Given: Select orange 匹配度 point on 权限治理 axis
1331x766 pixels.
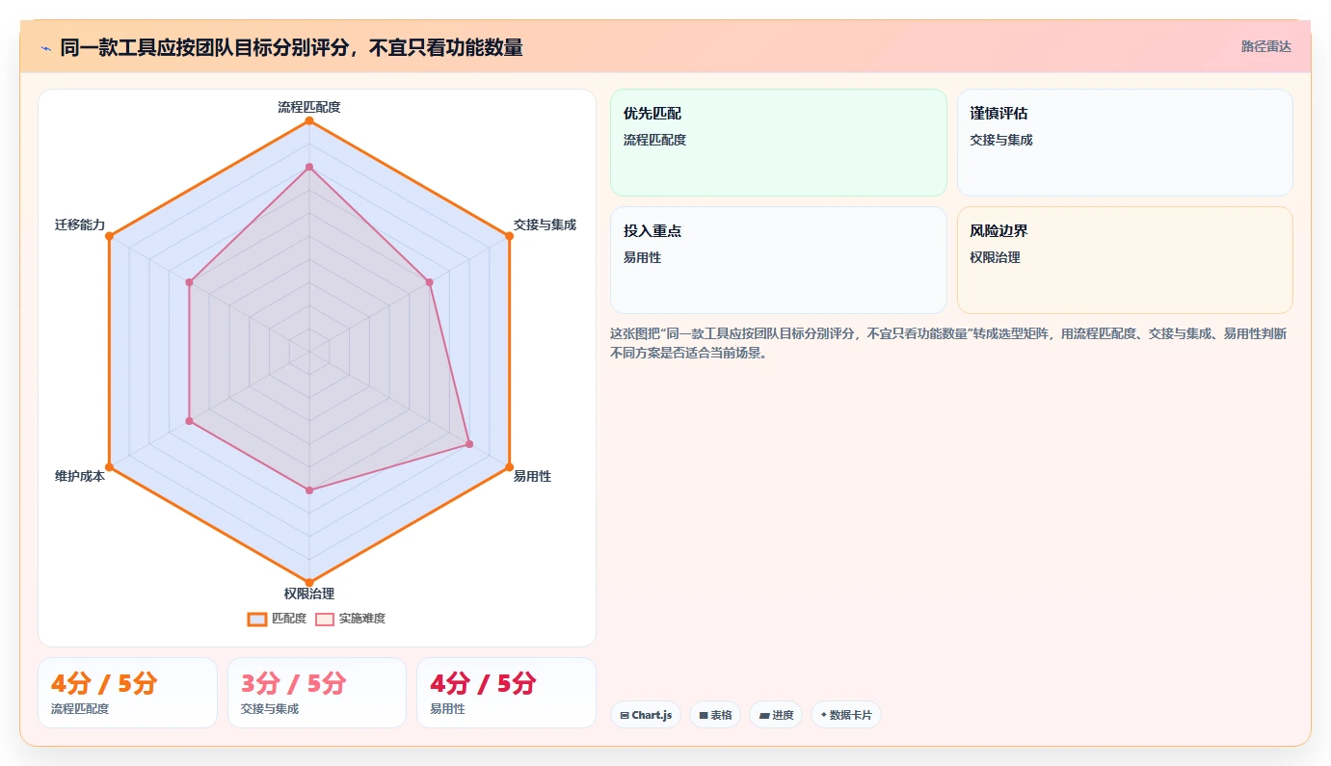Looking at the screenshot, I should point(309,582).
